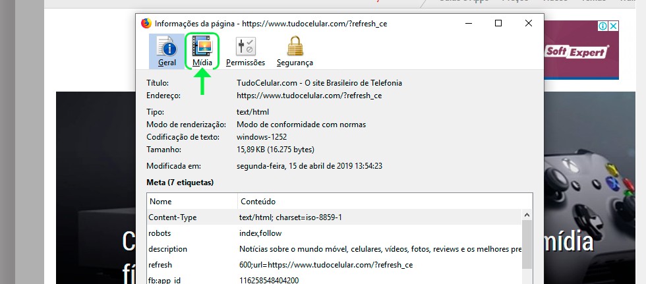Open the Permissões tab
The width and height of the screenshot is (646, 284).
[x=245, y=51]
